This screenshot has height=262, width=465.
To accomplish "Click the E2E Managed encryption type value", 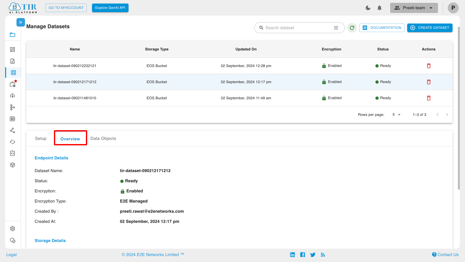I will (134, 201).
